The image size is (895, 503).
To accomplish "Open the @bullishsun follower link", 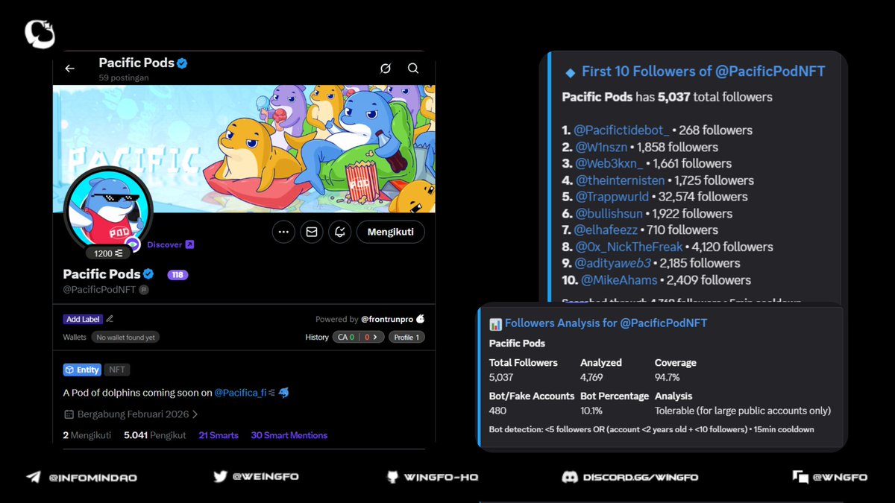I will (x=609, y=213).
